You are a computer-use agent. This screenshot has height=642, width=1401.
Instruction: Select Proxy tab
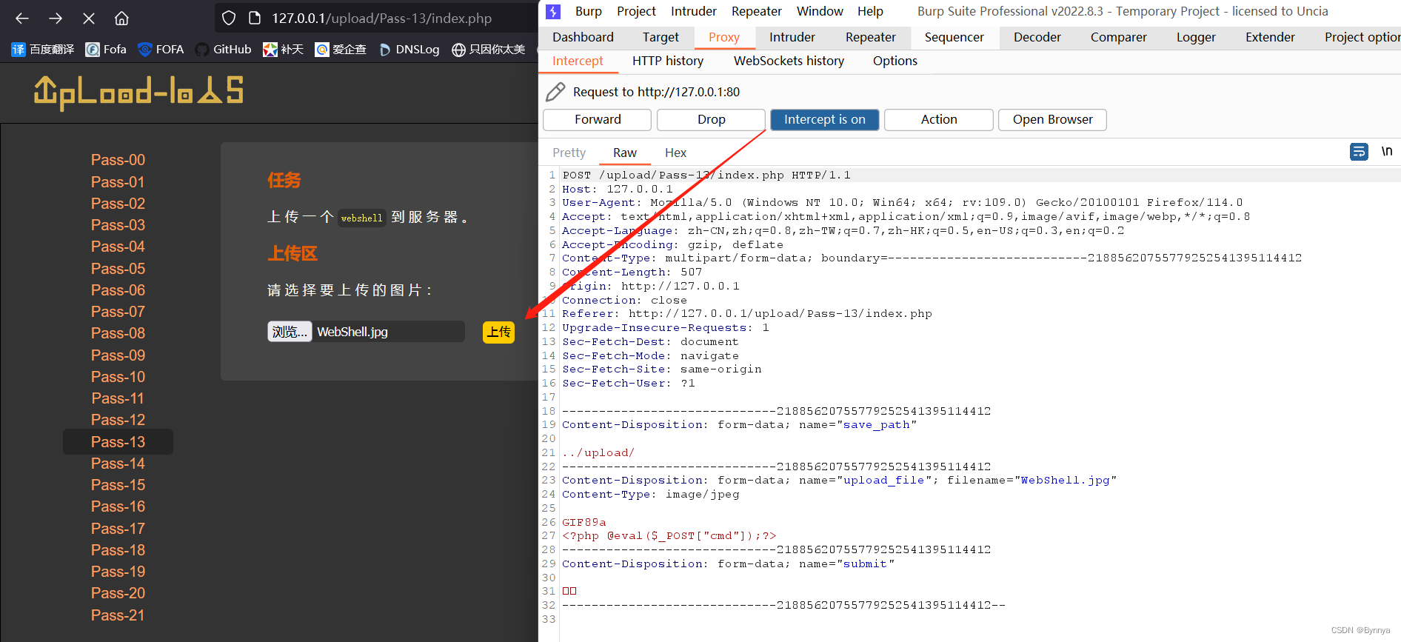(x=724, y=37)
